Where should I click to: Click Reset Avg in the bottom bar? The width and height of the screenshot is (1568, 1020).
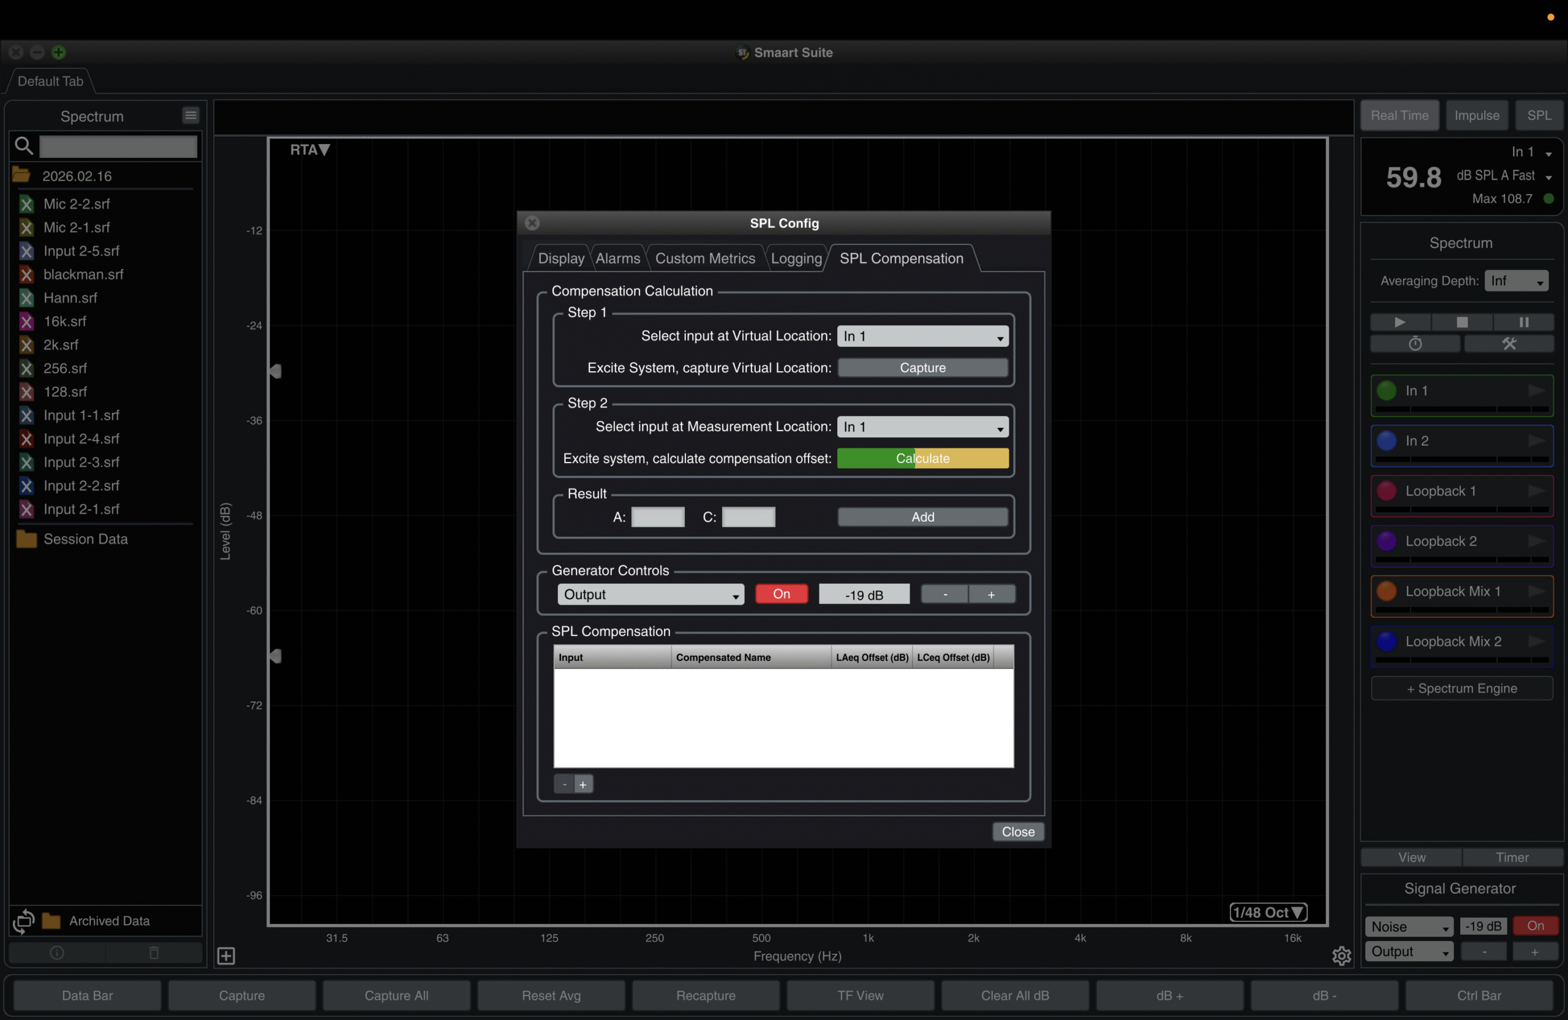(x=551, y=995)
